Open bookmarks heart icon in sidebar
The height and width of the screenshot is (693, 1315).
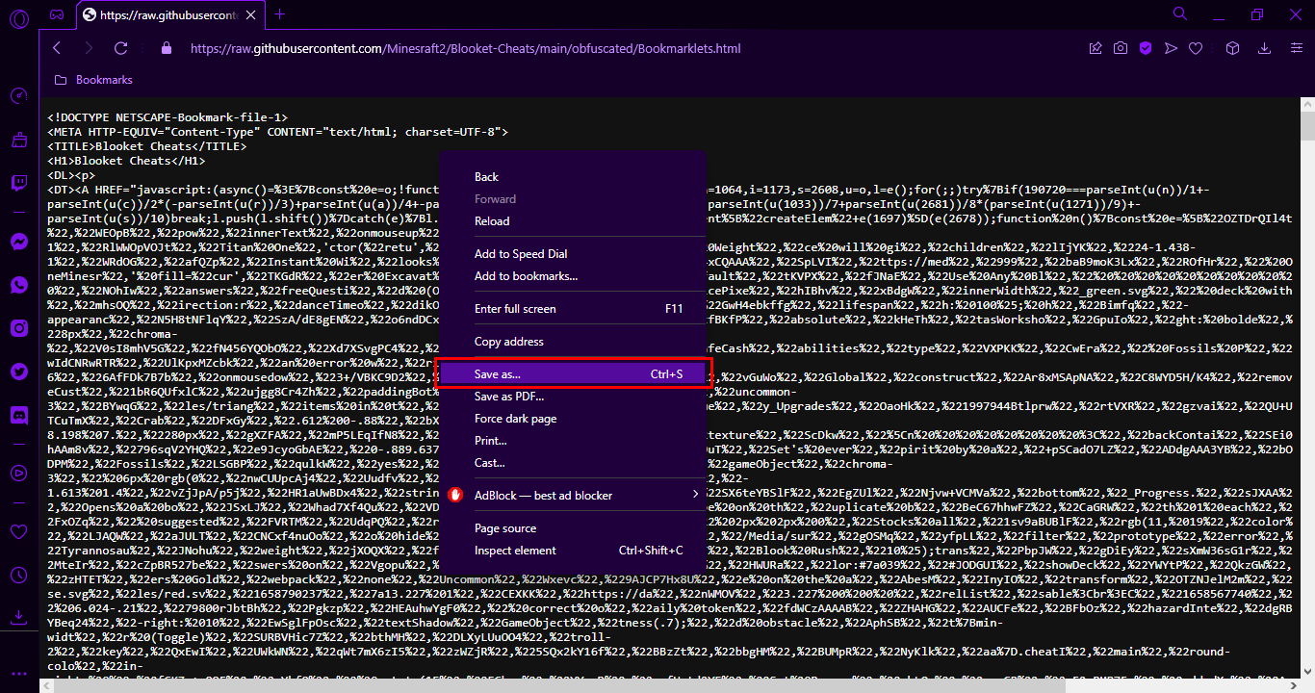click(x=18, y=531)
